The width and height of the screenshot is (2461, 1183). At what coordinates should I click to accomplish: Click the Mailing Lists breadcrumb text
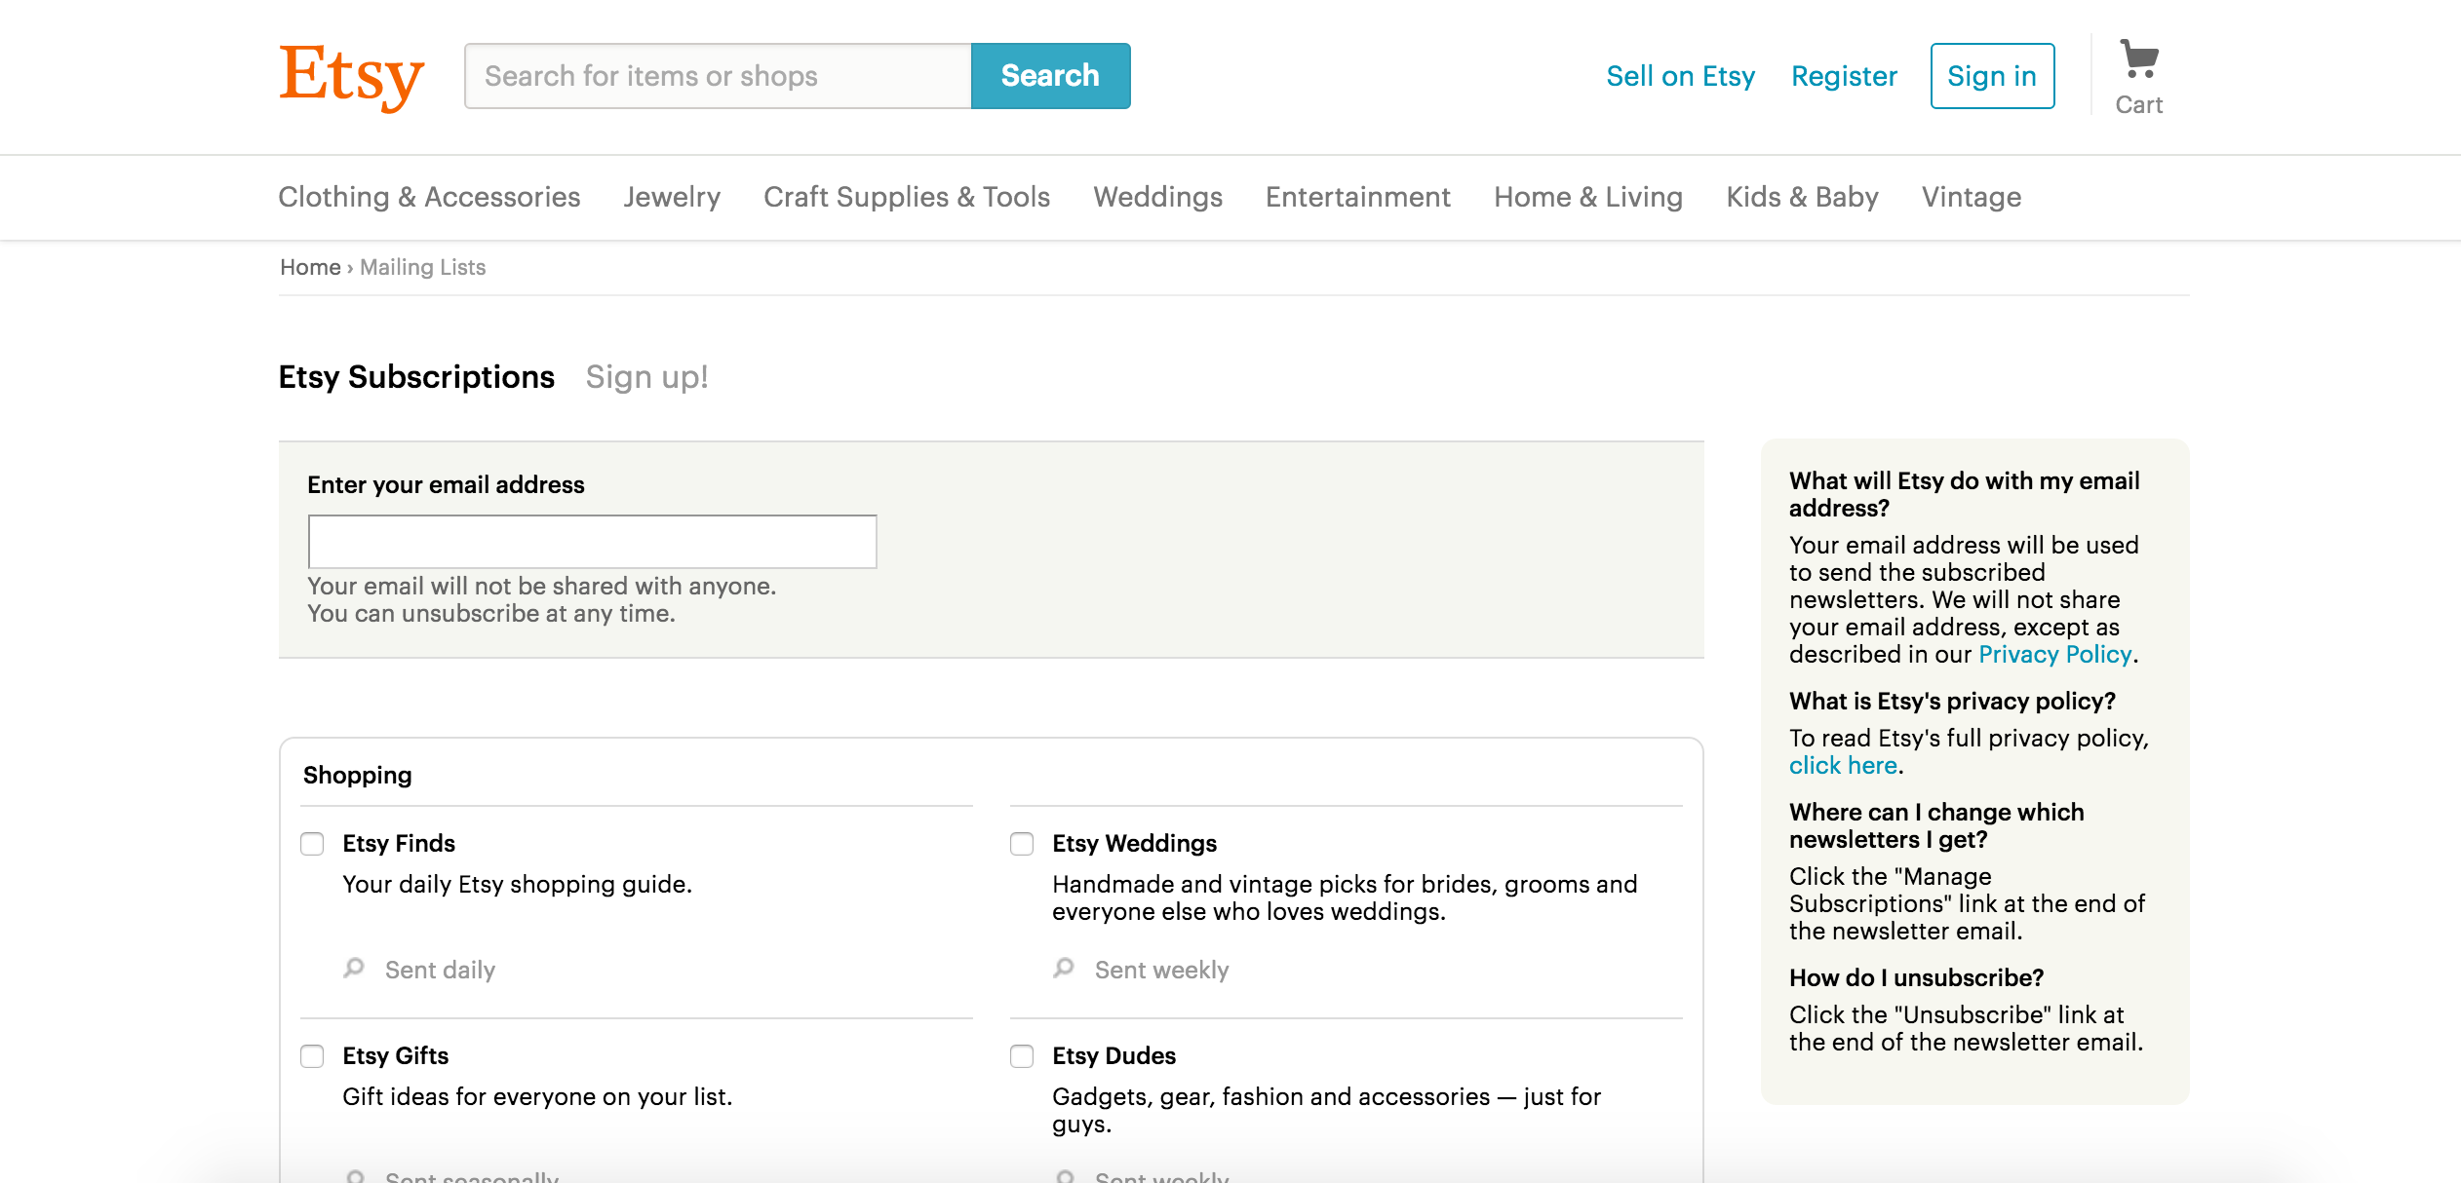422,267
